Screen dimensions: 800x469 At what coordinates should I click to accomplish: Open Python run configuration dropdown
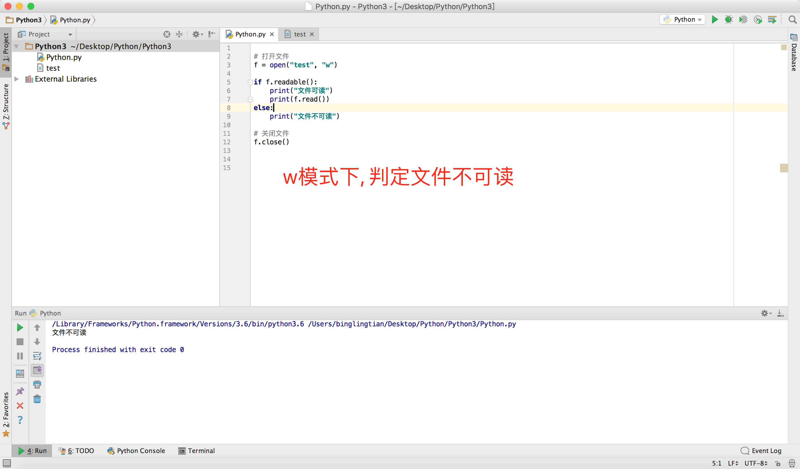click(x=683, y=20)
